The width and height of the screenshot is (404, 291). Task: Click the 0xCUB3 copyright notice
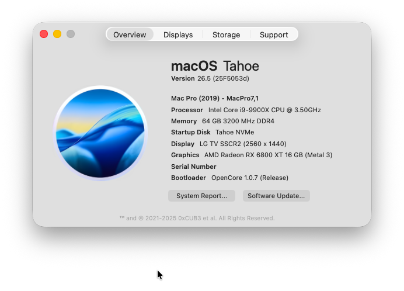[x=197, y=219]
